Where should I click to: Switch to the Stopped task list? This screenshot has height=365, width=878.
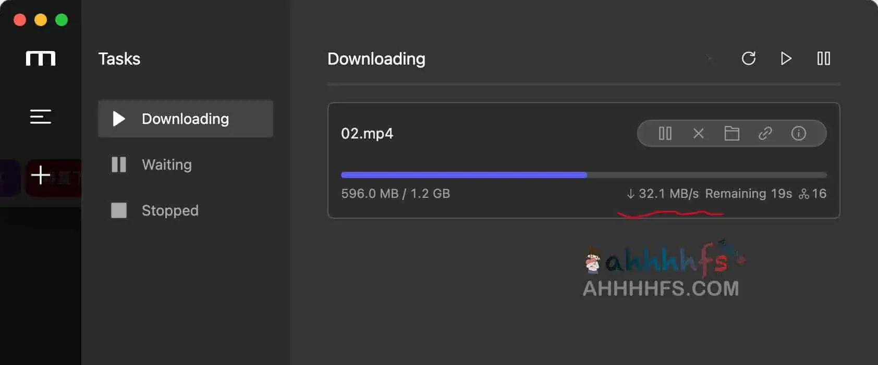click(x=170, y=210)
